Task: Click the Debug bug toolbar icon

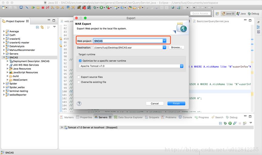Action: coord(95,8)
